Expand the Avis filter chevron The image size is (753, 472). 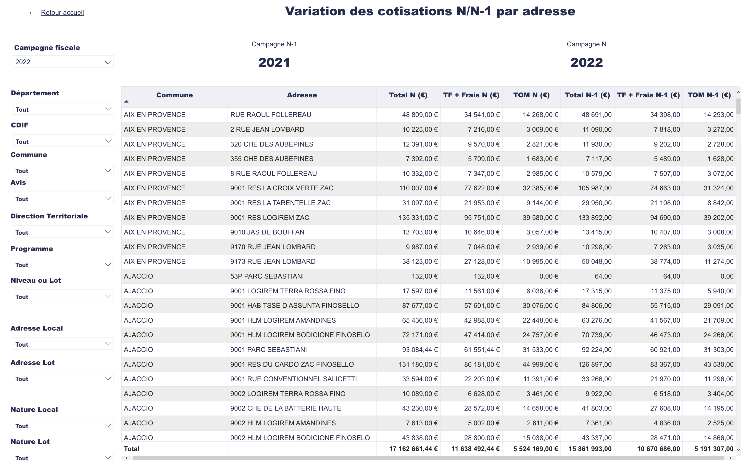coord(108,199)
